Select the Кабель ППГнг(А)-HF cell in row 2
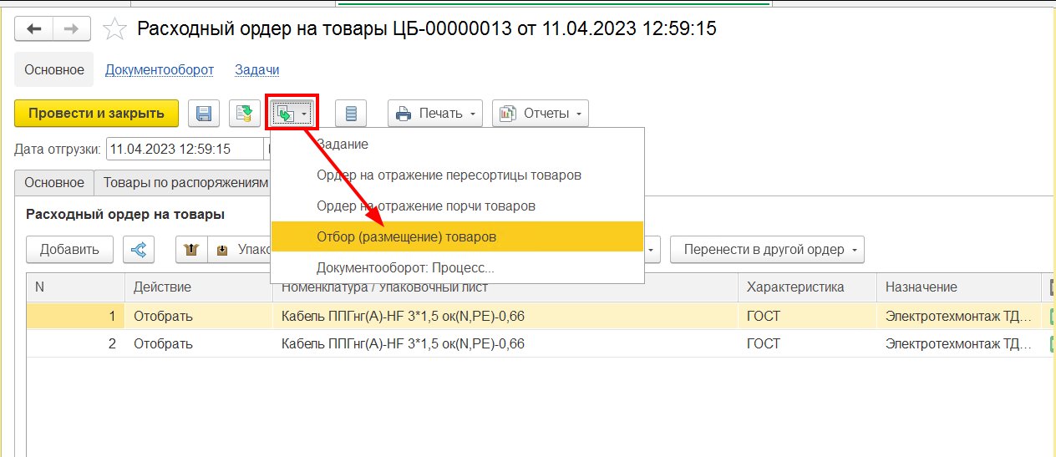 tap(505, 343)
